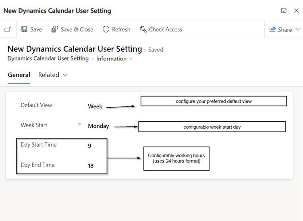Open record in new window icon

8,29
